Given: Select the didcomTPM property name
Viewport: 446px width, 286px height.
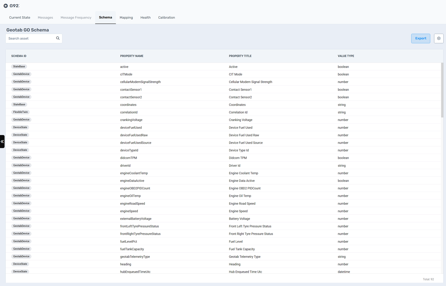Looking at the screenshot, I should [x=129, y=158].
